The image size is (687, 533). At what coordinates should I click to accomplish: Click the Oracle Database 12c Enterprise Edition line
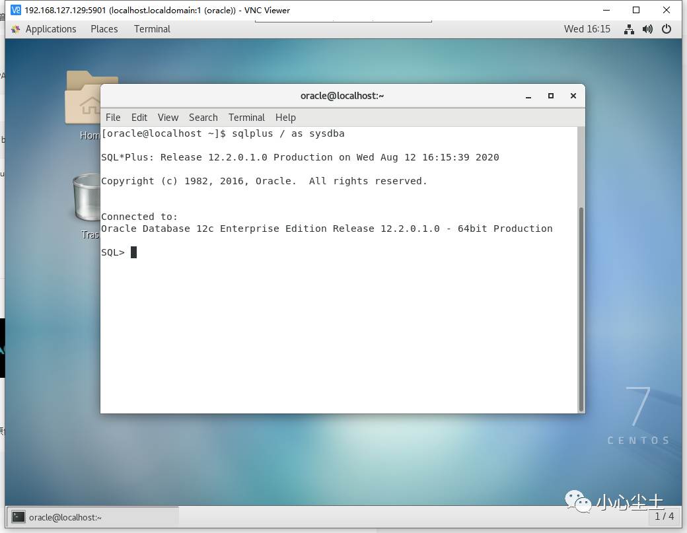tap(327, 229)
